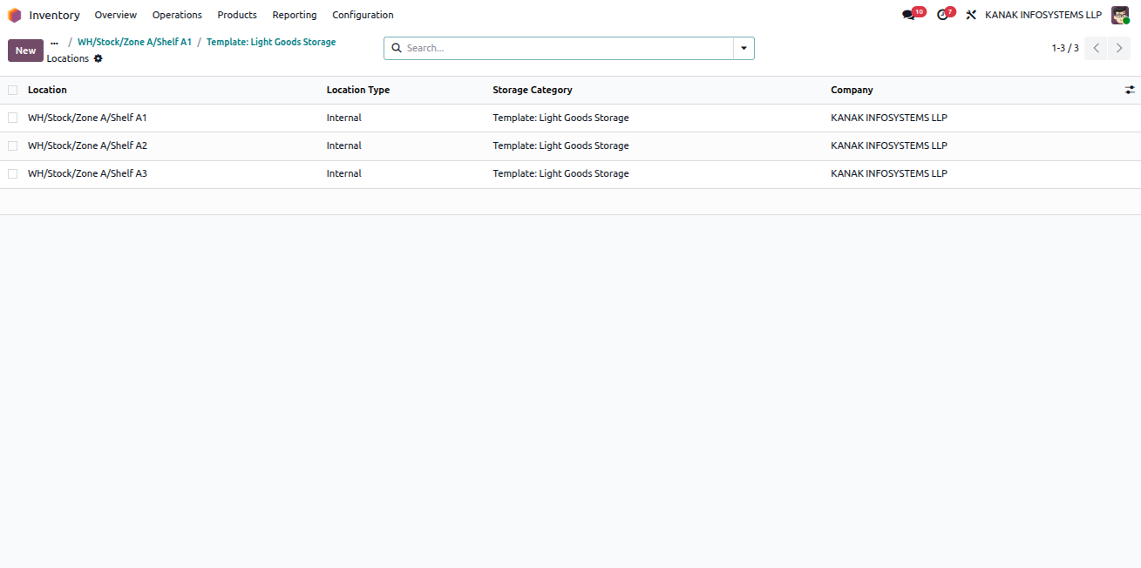Open the chat messages icon
The height and width of the screenshot is (568, 1141).
(x=908, y=15)
